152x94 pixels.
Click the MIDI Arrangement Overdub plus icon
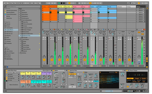(x=67, y=3)
